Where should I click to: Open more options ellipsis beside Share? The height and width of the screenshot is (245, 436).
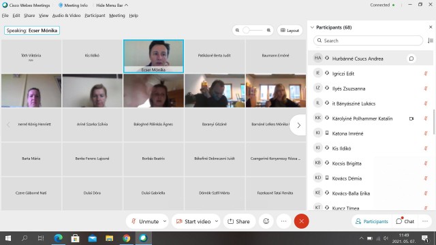click(283, 221)
